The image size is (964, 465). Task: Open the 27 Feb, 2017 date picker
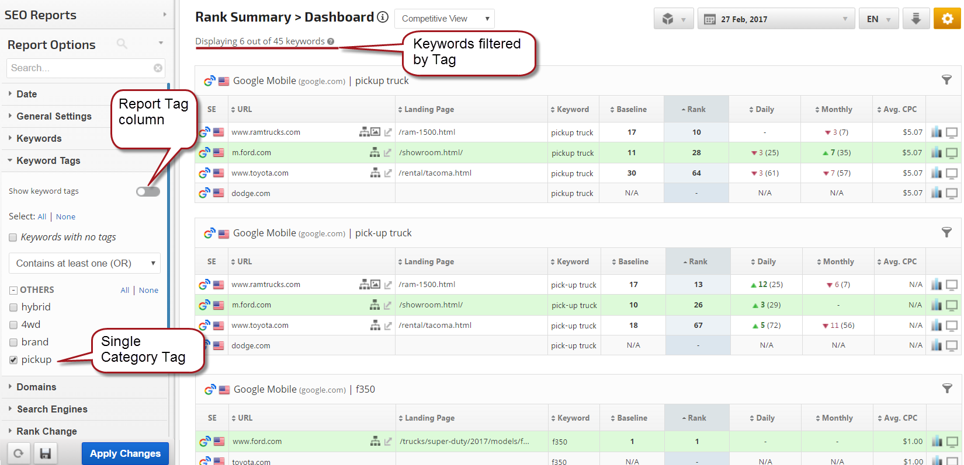[776, 19]
